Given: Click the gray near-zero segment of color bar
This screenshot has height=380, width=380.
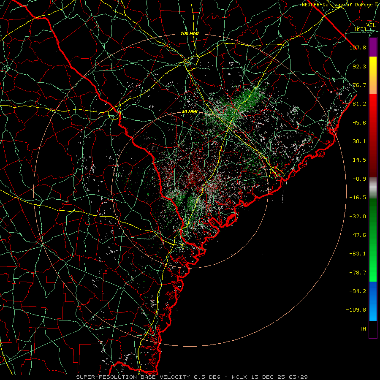Looking at the screenshot, I should [373, 188].
